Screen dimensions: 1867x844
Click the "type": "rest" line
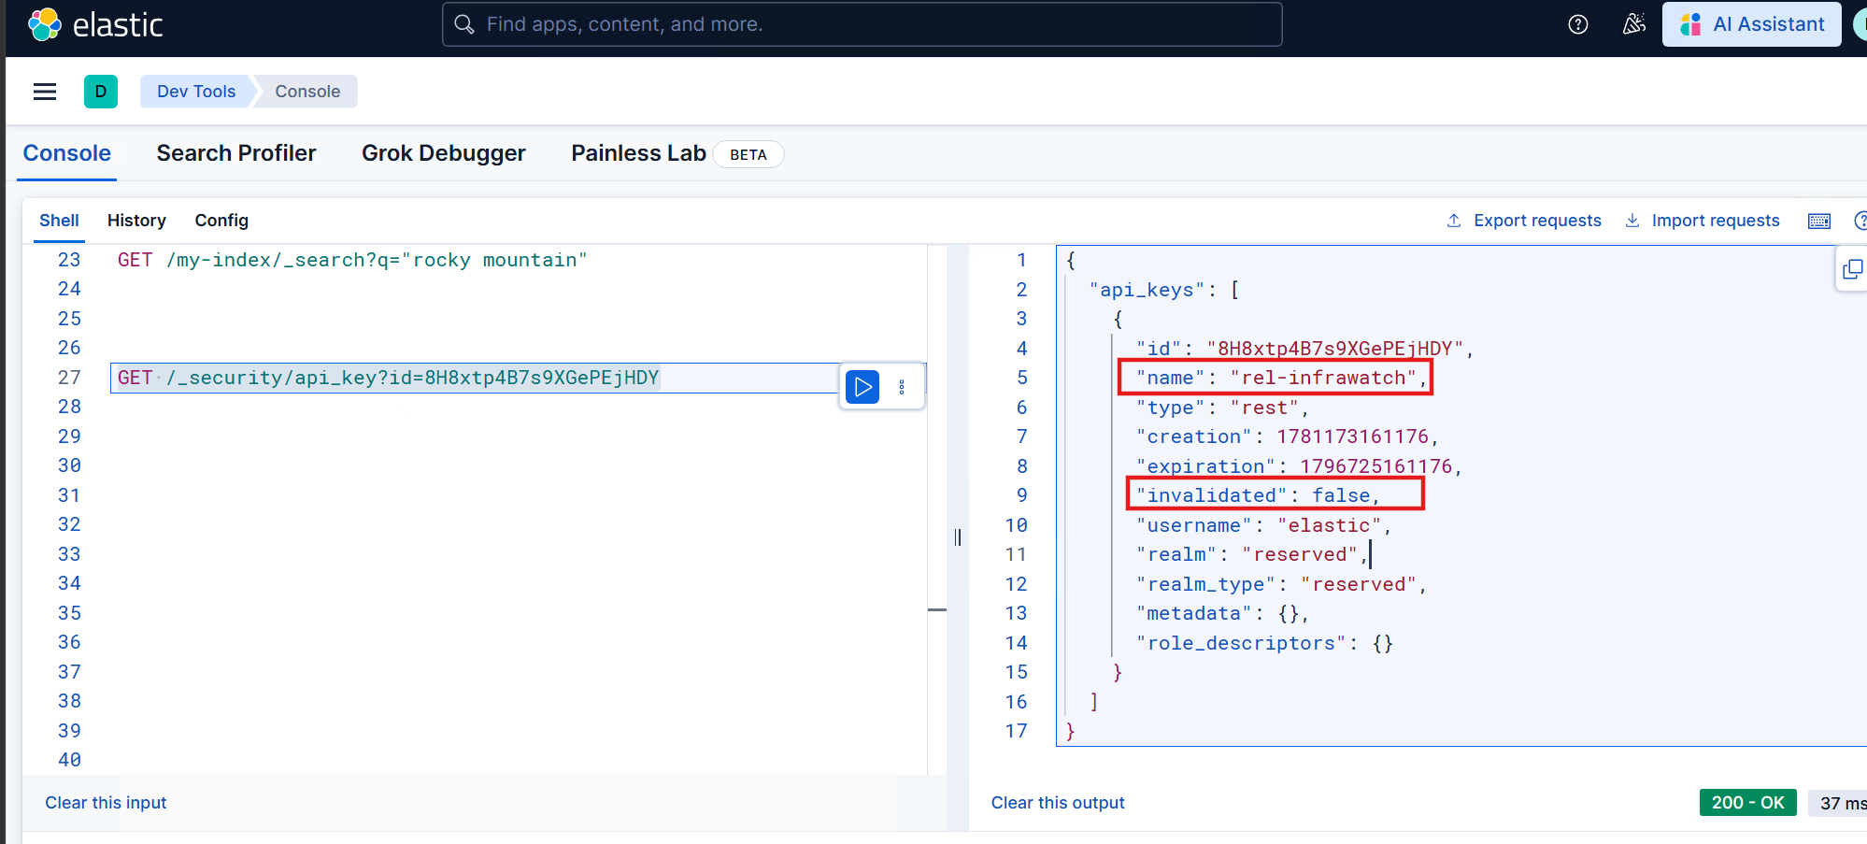pos(1222,408)
